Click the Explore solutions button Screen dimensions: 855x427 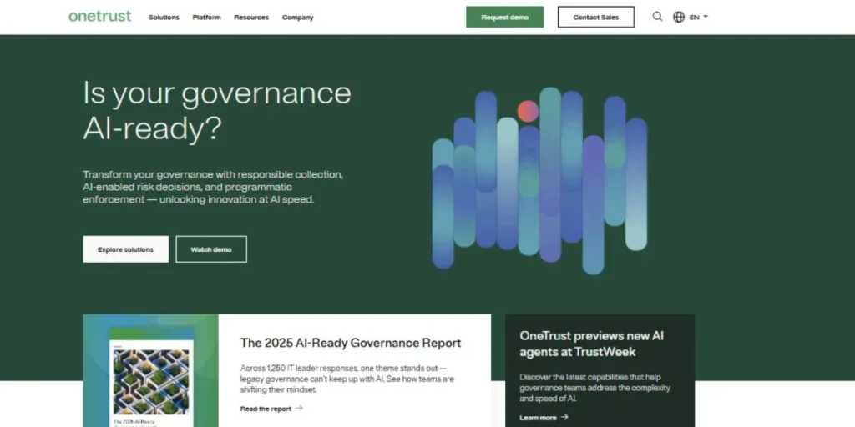pyautogui.click(x=125, y=249)
